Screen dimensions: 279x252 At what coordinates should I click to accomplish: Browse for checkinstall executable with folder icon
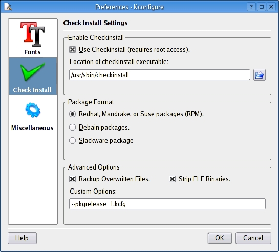260,75
